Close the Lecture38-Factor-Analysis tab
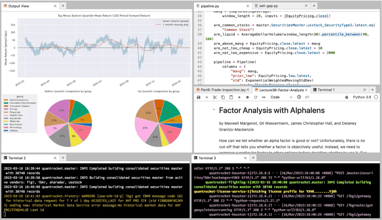Screen dimensions: 382x220 click(306, 90)
